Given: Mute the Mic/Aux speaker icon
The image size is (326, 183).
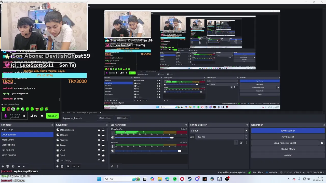Looking at the screenshot, I should click(113, 151).
